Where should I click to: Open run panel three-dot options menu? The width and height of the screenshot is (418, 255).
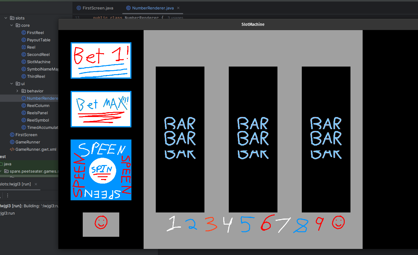[8, 195]
